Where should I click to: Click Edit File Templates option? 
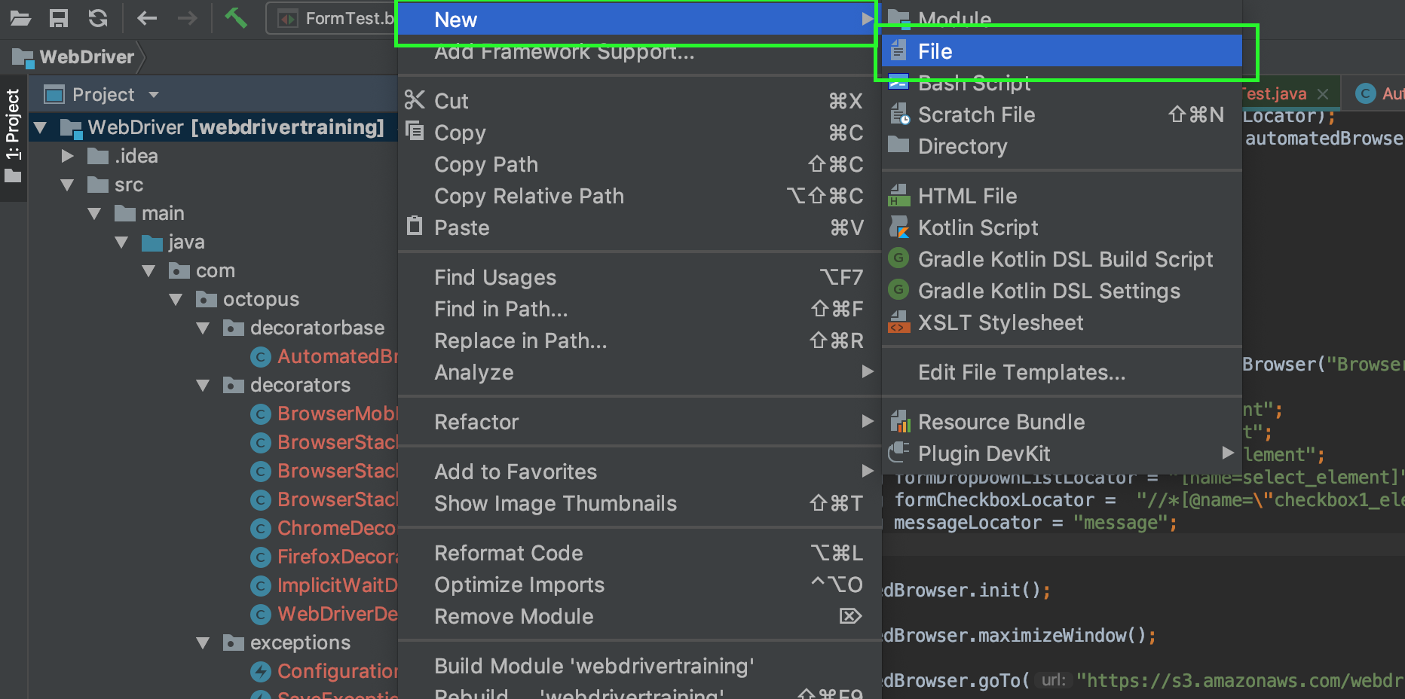(1021, 372)
